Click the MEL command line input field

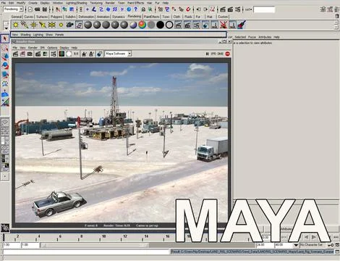coord(87,252)
